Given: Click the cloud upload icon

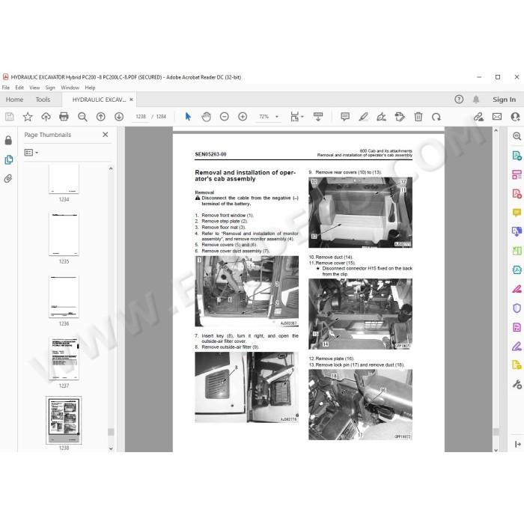Looking at the screenshot, I should click(x=46, y=117).
